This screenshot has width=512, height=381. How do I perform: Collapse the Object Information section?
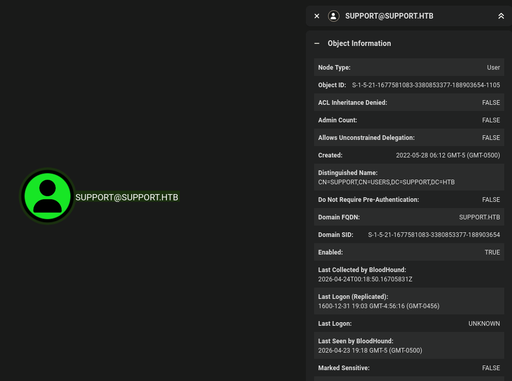tap(317, 43)
